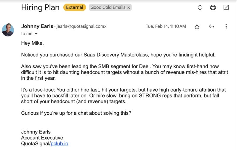Click the reply arrow icon

tap(212, 26)
